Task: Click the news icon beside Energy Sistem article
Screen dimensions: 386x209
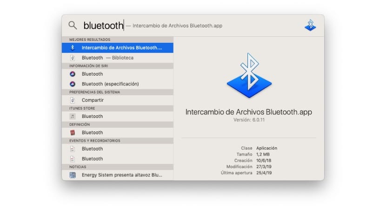Action: coord(72,175)
